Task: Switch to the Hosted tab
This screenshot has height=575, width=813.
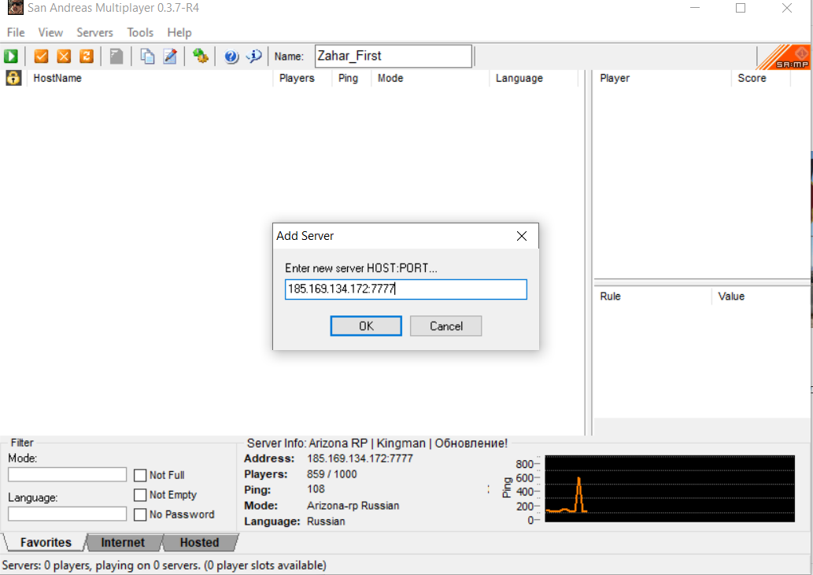Action: (x=200, y=543)
